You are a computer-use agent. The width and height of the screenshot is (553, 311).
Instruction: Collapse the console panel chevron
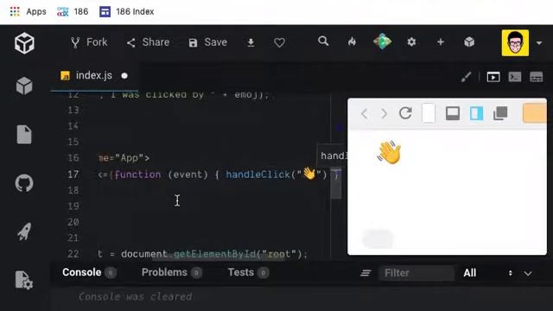528,273
